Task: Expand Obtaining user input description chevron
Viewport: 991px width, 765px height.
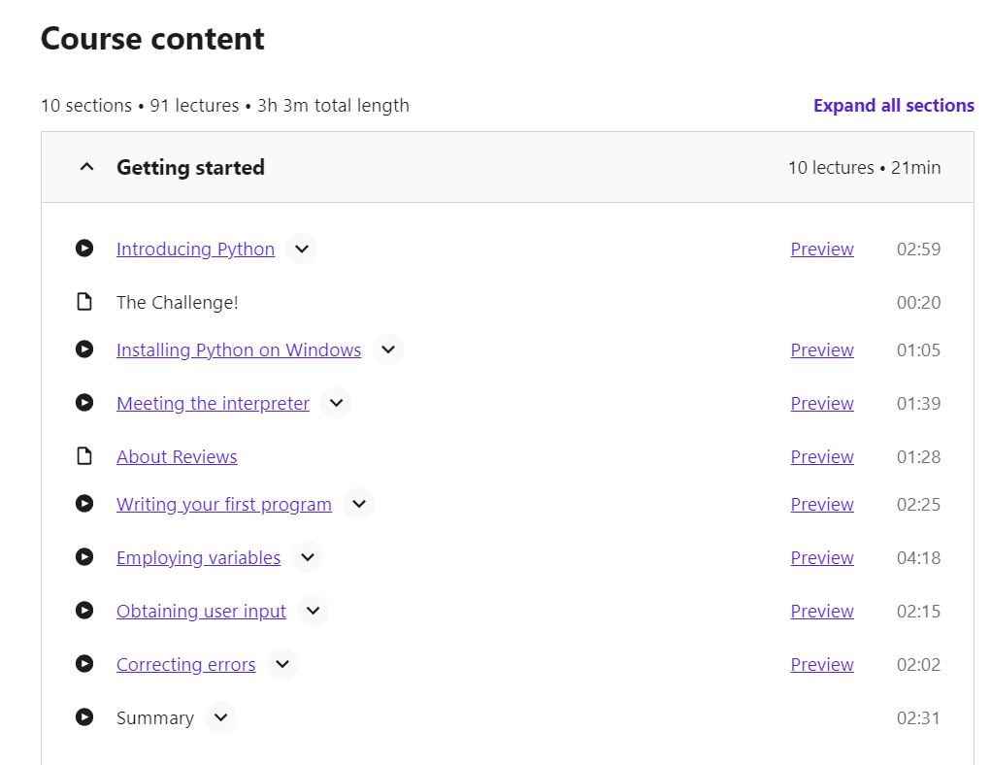Action: (313, 611)
